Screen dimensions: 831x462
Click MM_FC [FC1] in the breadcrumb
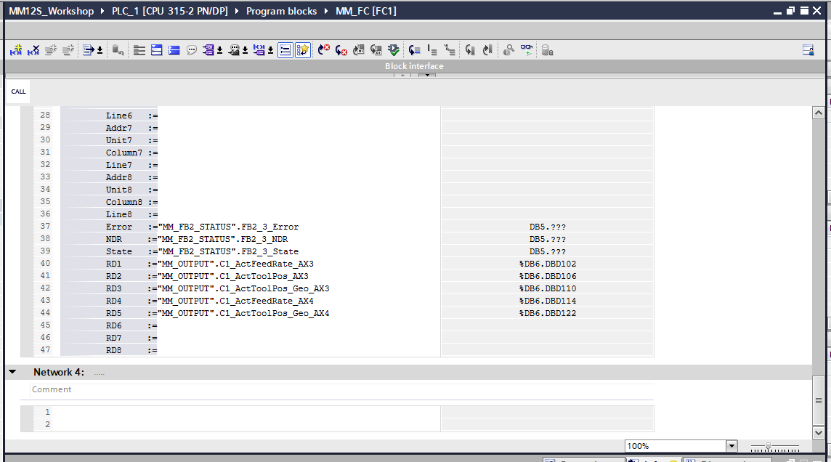coord(366,11)
